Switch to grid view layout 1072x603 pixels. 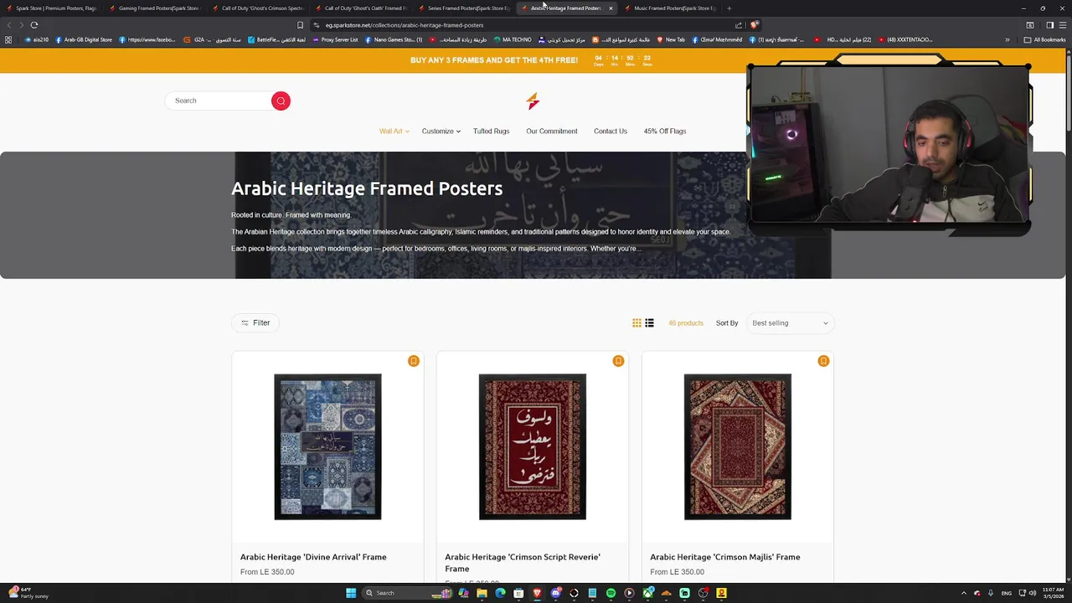(x=636, y=323)
